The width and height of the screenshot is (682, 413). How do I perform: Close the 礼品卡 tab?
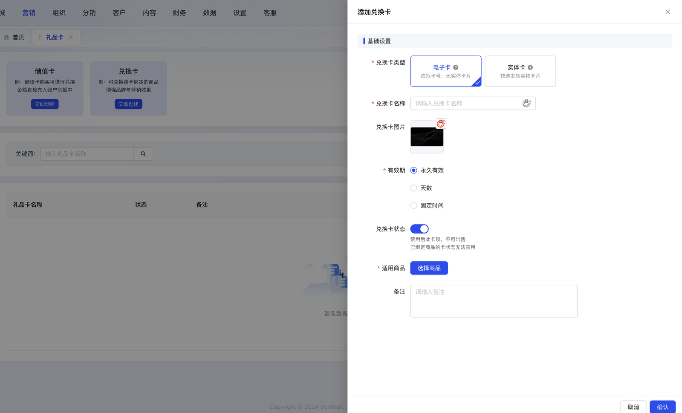71,38
